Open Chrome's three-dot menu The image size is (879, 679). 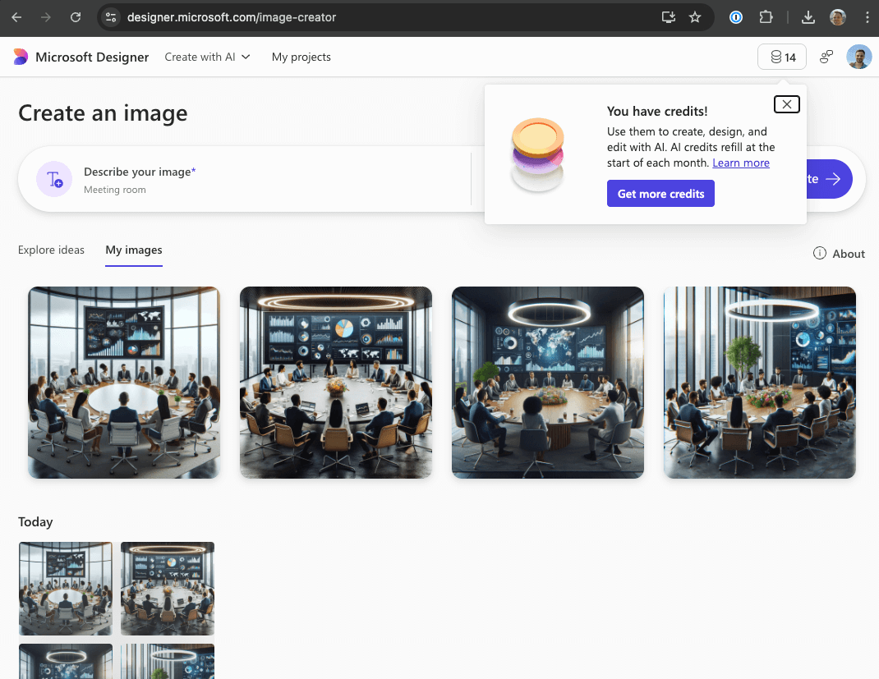867,16
